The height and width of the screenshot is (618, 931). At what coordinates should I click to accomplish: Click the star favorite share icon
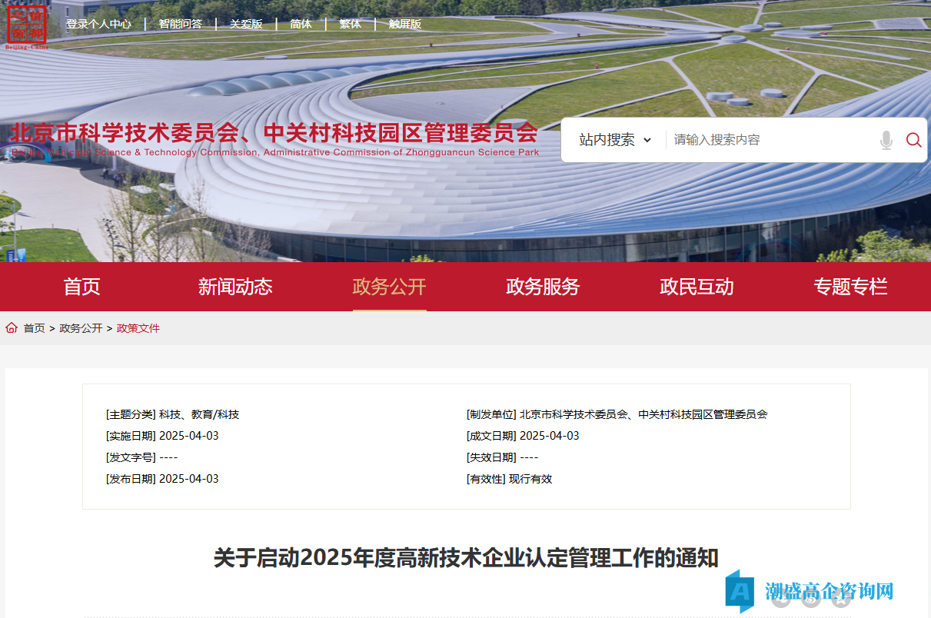pos(840,599)
